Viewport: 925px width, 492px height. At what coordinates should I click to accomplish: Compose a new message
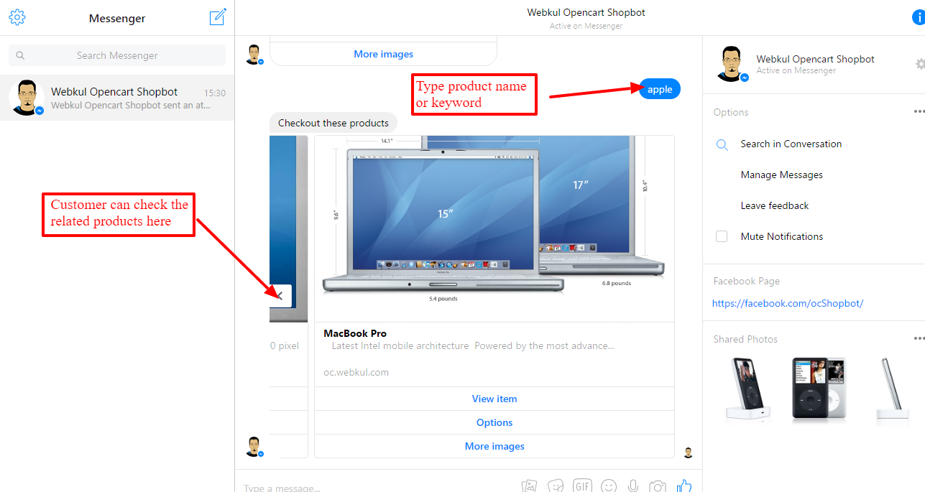tap(218, 17)
